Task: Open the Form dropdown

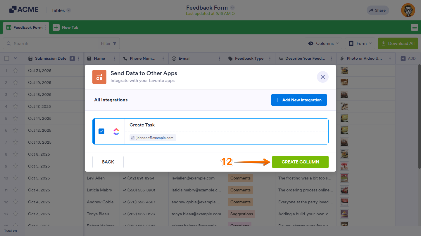Action: click(x=360, y=43)
